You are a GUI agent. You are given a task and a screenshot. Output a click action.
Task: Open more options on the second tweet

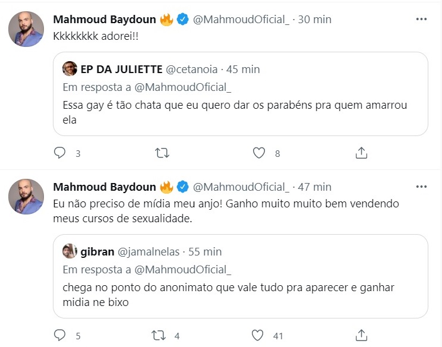421,187
